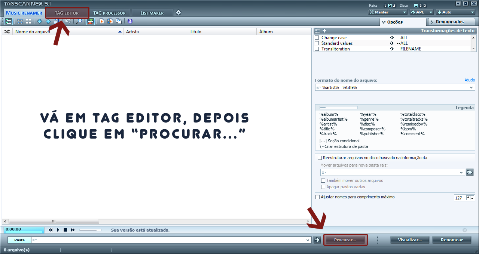The height and width of the screenshot is (254, 479).
Task: Invert selection with the second grid icon
Action: 28,21
